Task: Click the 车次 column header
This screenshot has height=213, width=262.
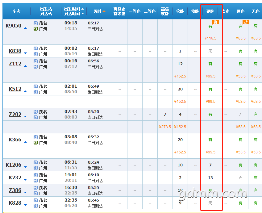Action: click(16, 11)
